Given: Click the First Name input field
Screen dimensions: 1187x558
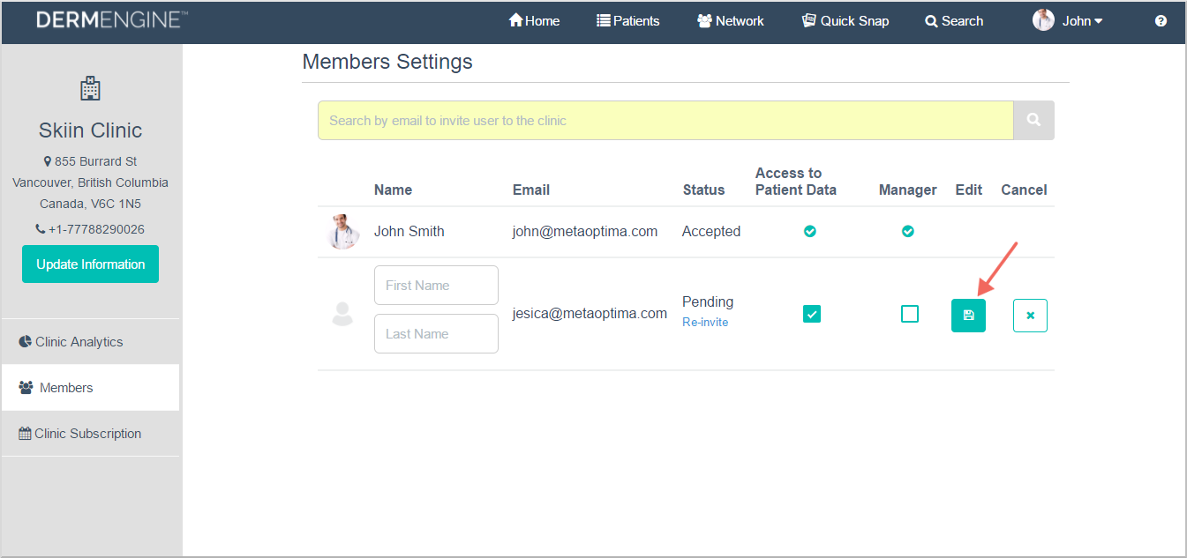Looking at the screenshot, I should (x=436, y=286).
